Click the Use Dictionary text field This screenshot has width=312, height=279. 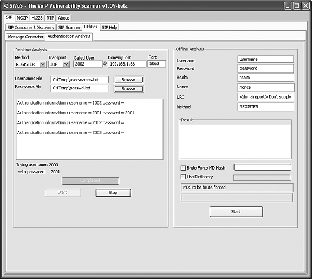[x=262, y=177]
